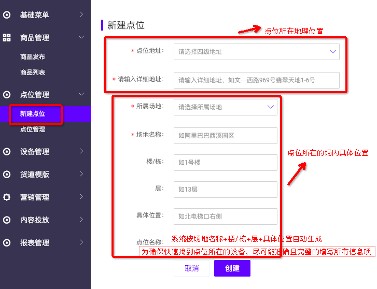Expand the 报表管理 chevron arrow

point(81,242)
